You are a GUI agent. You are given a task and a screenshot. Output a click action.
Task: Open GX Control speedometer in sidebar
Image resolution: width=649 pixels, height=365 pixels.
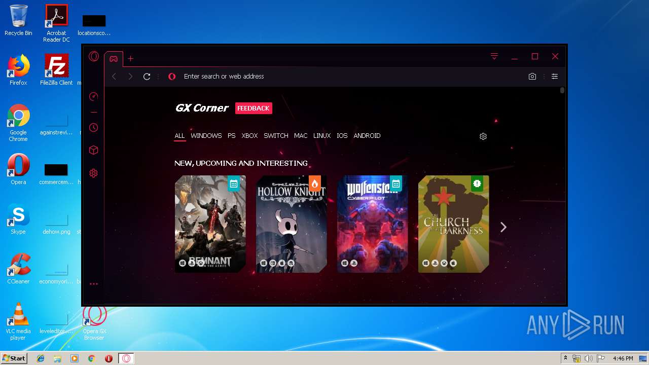click(x=93, y=97)
